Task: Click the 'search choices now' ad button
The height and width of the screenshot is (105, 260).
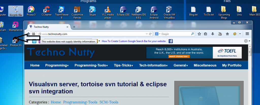Action: 179,56
